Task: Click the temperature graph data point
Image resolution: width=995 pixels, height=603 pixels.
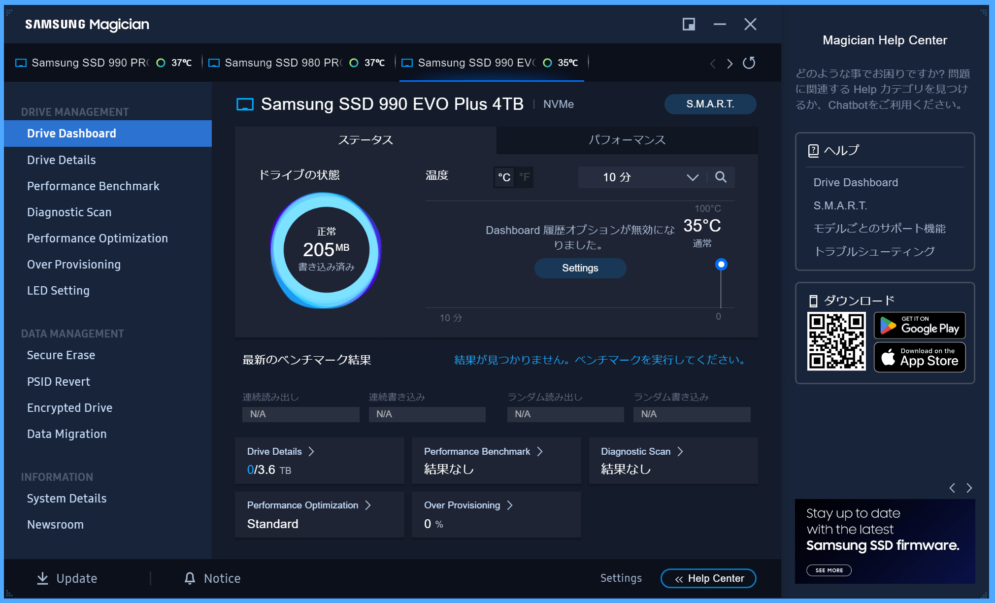Action: point(721,265)
